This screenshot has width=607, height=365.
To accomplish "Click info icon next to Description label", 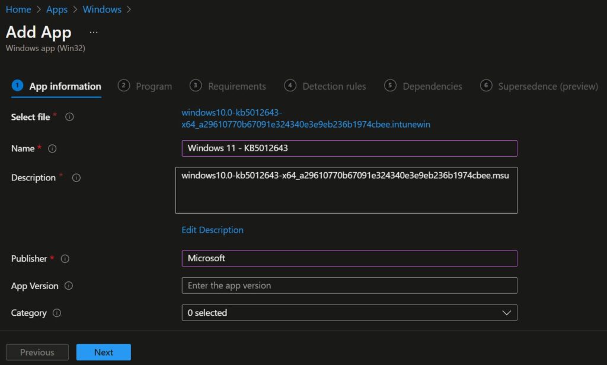I will tap(76, 177).
